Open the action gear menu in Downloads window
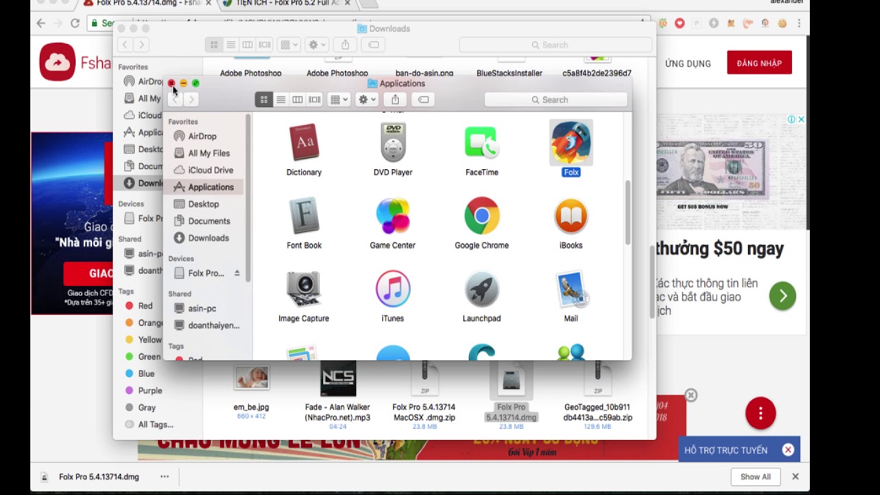The height and width of the screenshot is (495, 880). click(x=317, y=45)
